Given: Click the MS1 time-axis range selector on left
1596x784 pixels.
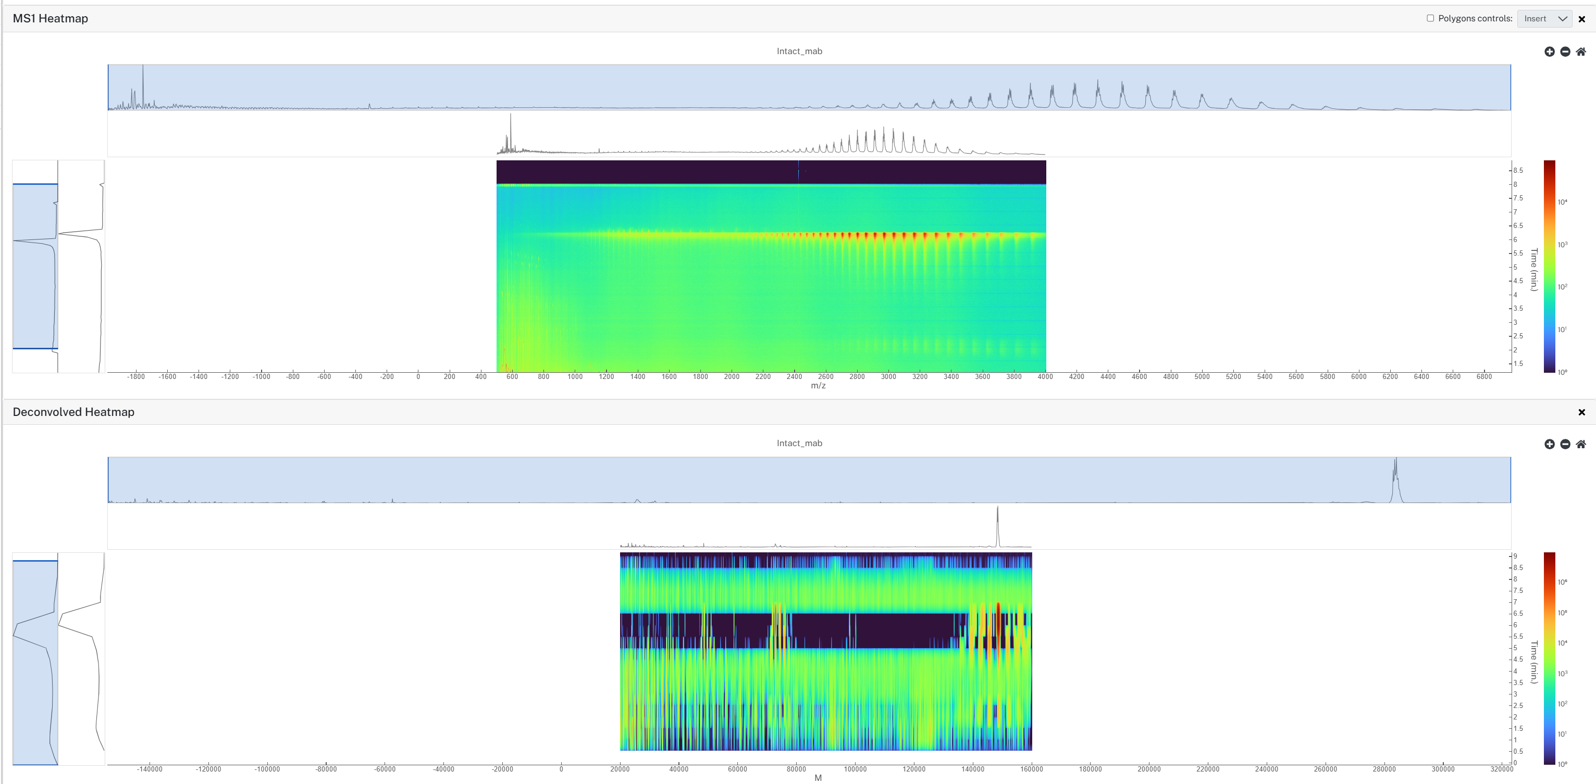Looking at the screenshot, I should [x=35, y=266].
